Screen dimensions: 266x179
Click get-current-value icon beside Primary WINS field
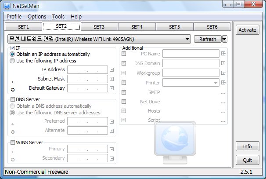(x=112, y=149)
